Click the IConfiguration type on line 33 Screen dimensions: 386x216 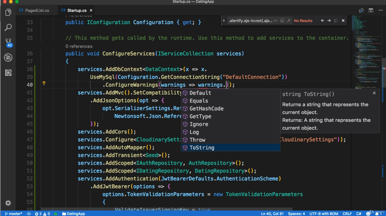coord(108,22)
